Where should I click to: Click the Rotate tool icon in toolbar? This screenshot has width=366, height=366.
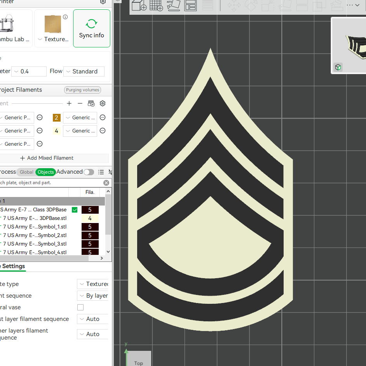point(251,5)
